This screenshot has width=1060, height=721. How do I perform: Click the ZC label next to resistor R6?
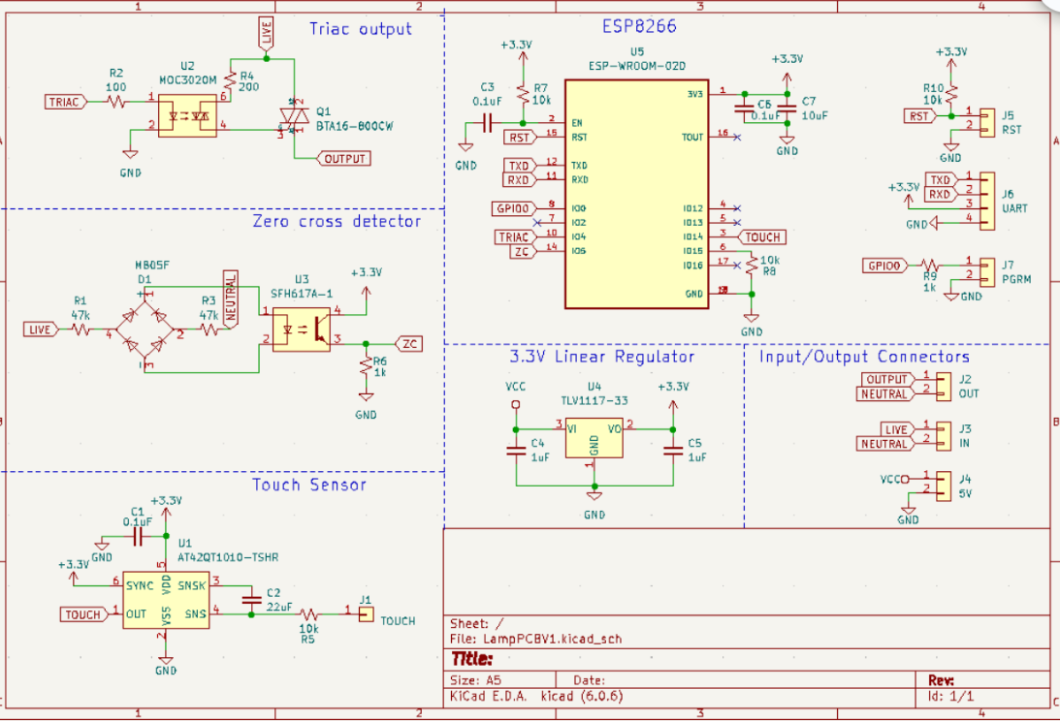click(x=410, y=343)
